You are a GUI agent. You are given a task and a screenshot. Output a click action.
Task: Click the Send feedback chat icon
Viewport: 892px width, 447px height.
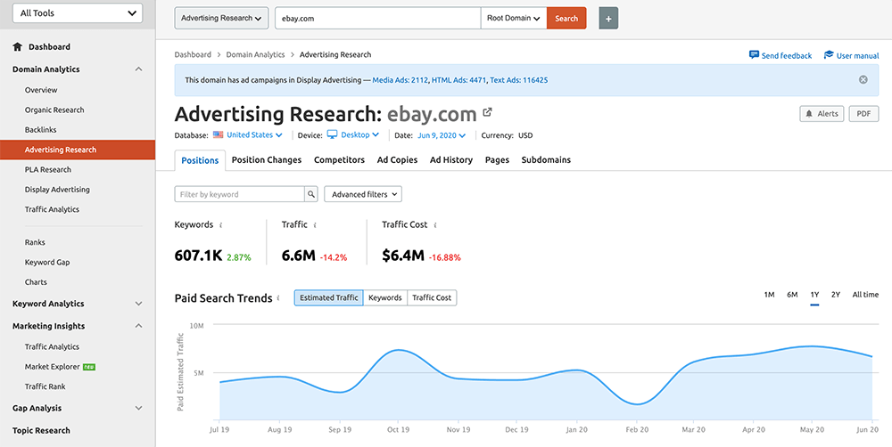pyautogui.click(x=754, y=55)
